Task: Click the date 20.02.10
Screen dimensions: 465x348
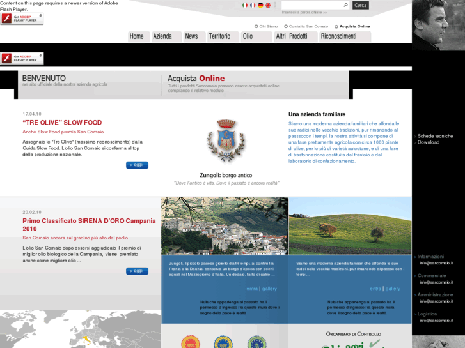Action: 32,213
